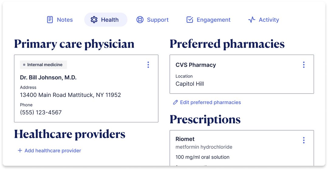The width and height of the screenshot is (328, 170).
Task: Click the Notes document icon
Action: point(50,20)
